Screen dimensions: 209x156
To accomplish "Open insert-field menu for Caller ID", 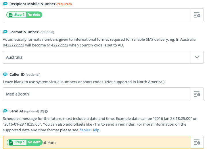I will coord(197,94).
